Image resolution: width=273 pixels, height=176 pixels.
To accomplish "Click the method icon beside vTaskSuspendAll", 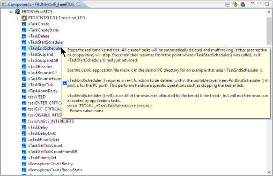I will coord(24,61).
